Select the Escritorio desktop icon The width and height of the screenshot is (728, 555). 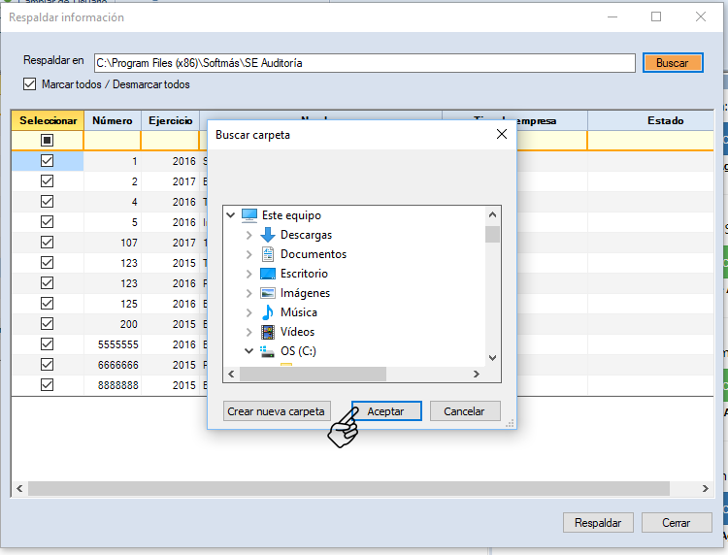pyautogui.click(x=268, y=274)
